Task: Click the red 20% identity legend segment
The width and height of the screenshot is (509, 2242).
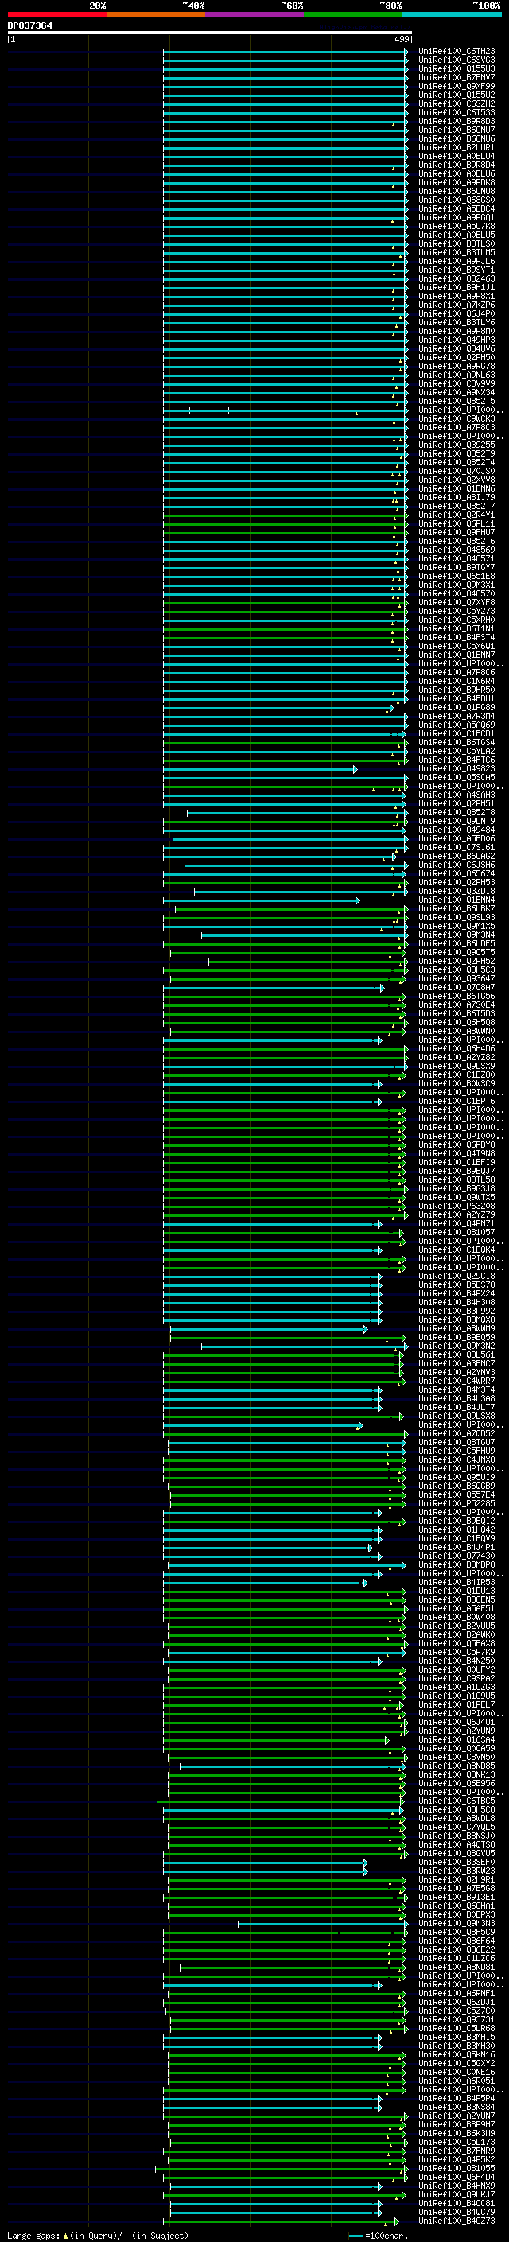Action: pyautogui.click(x=56, y=14)
